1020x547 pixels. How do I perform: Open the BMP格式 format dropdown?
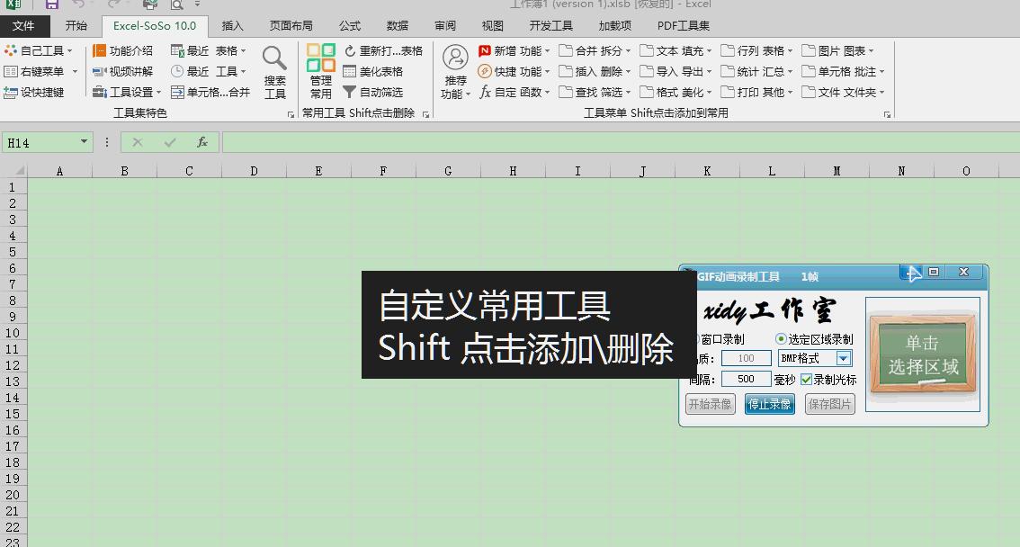tap(842, 358)
